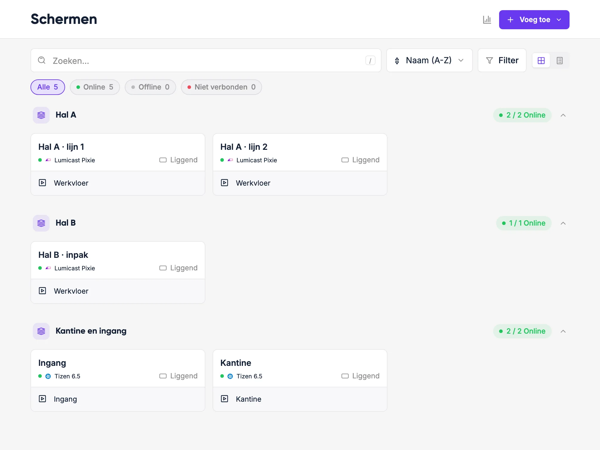
Task: Click the landscape orientation icon on Hal A · lijn 2
Action: [x=345, y=160]
